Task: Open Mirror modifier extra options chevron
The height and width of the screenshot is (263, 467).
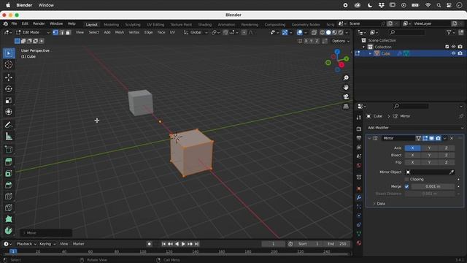Action: [x=444, y=138]
